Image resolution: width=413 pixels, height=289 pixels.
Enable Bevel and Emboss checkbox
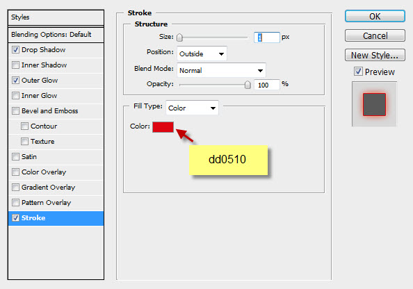click(15, 110)
